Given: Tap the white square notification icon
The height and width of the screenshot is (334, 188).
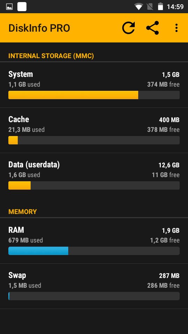Looking at the screenshot, I should pos(22,7).
